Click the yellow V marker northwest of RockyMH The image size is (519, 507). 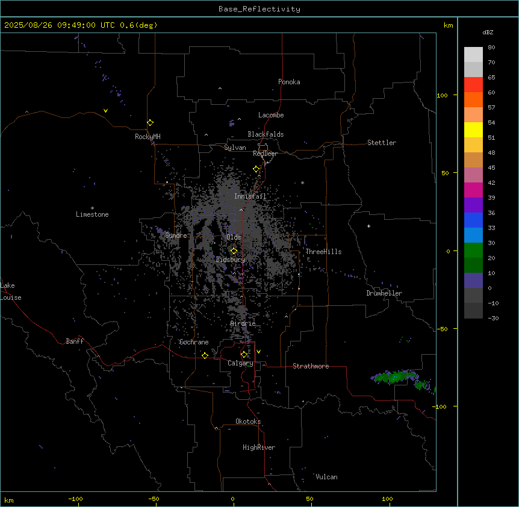[105, 111]
